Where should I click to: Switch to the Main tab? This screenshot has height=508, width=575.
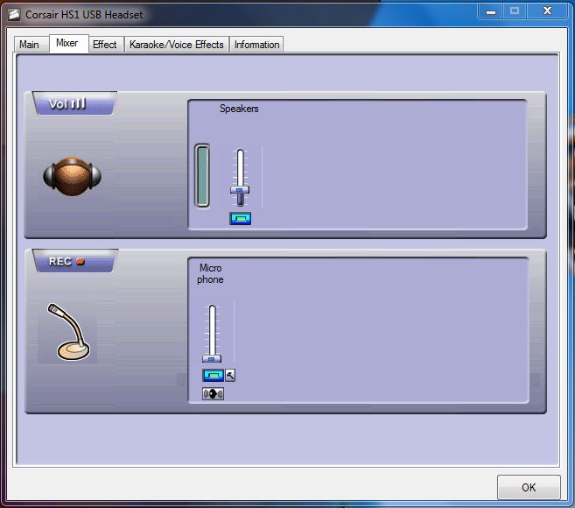(31, 45)
